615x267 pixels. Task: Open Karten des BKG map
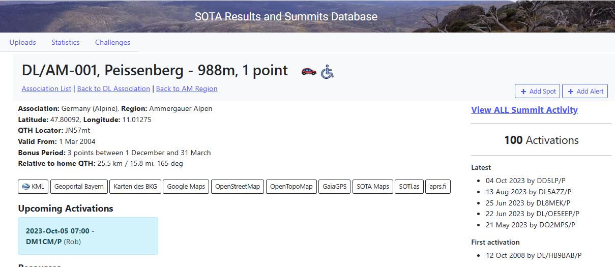point(135,187)
